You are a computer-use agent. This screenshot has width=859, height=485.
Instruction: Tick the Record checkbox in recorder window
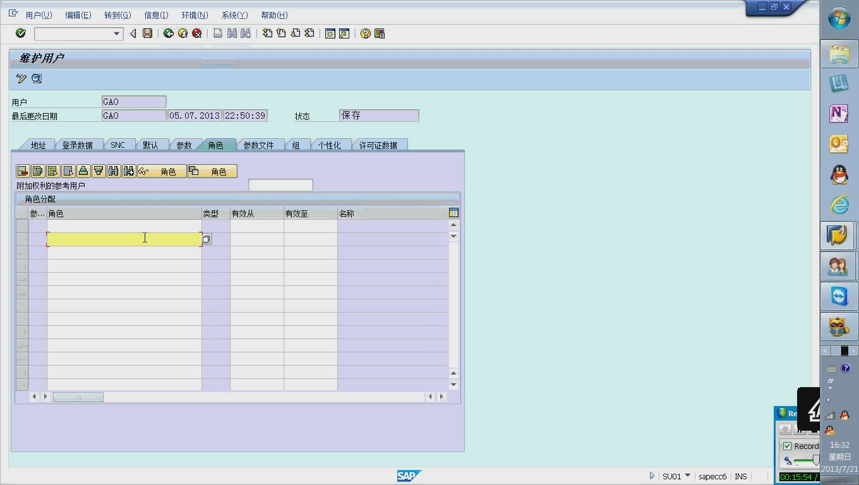[x=787, y=446]
